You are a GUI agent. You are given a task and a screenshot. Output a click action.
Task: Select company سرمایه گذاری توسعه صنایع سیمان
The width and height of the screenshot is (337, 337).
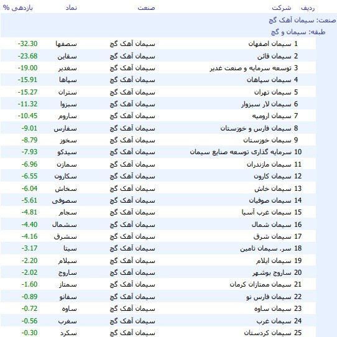pos(241,152)
